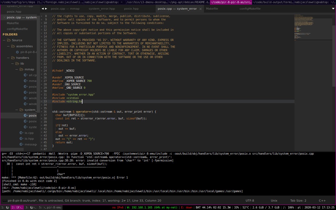Screen dimensions: 336x210
Task: Click the side bar toggle icon in status bar
Action: click(4, 201)
